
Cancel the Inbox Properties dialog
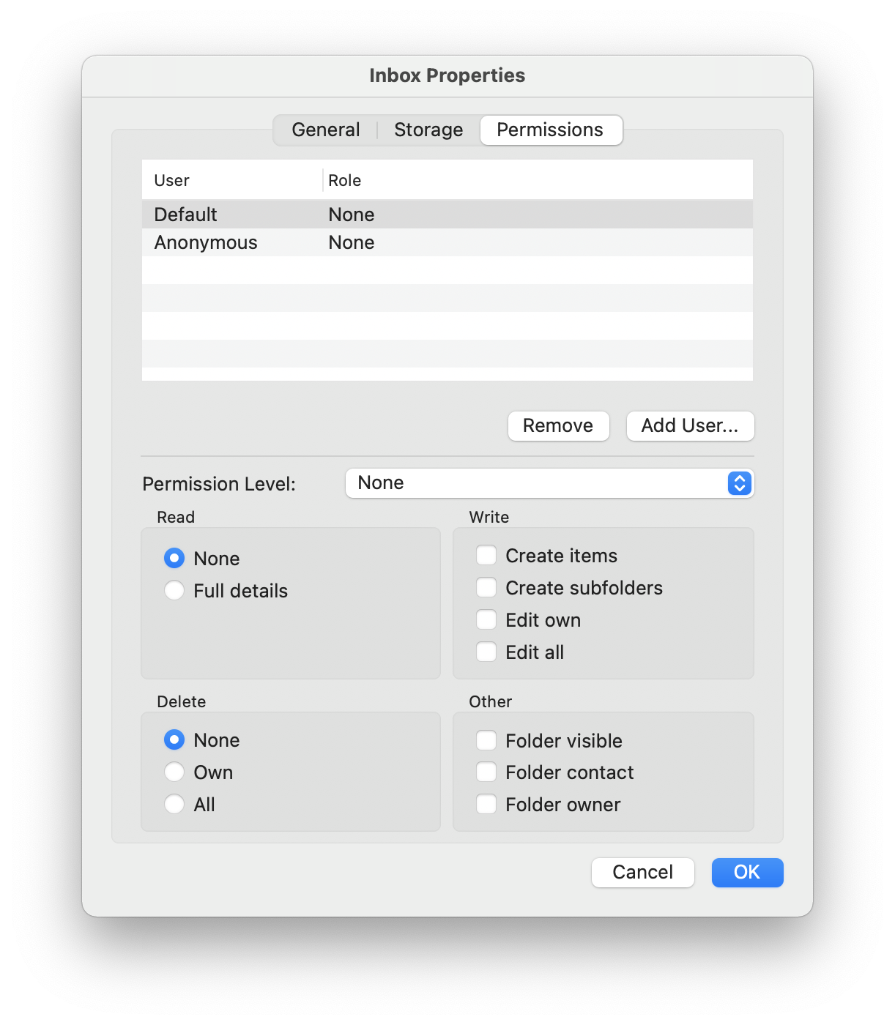coord(642,872)
